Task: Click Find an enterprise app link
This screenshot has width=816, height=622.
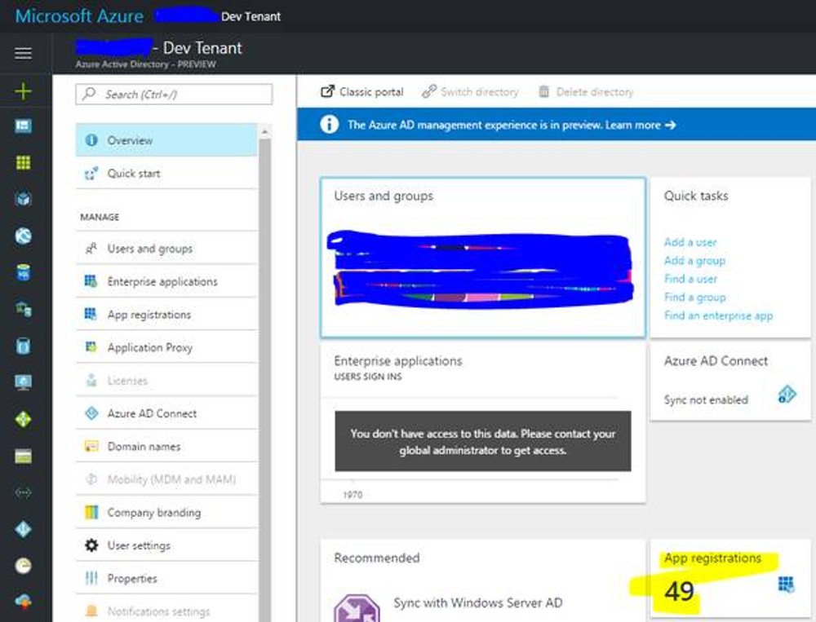Action: pyautogui.click(x=717, y=315)
